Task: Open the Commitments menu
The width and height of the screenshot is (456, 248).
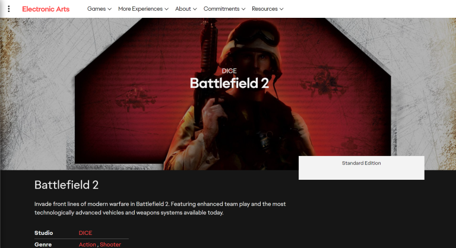Action: pos(221,9)
